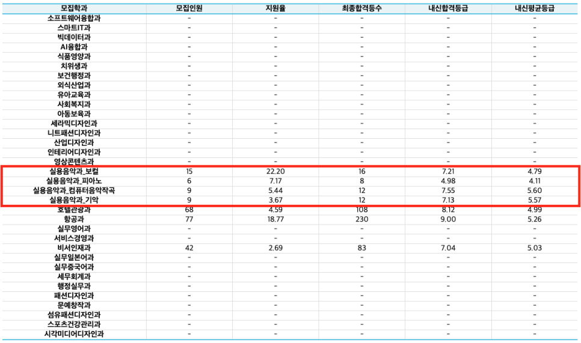Viewport: 581px width, 343px height.
Task: Select the 영상콘텐츠과 row label
Action: click(x=74, y=162)
